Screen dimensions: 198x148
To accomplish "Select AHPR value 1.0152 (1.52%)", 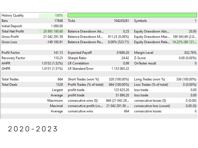I will 52,63.
